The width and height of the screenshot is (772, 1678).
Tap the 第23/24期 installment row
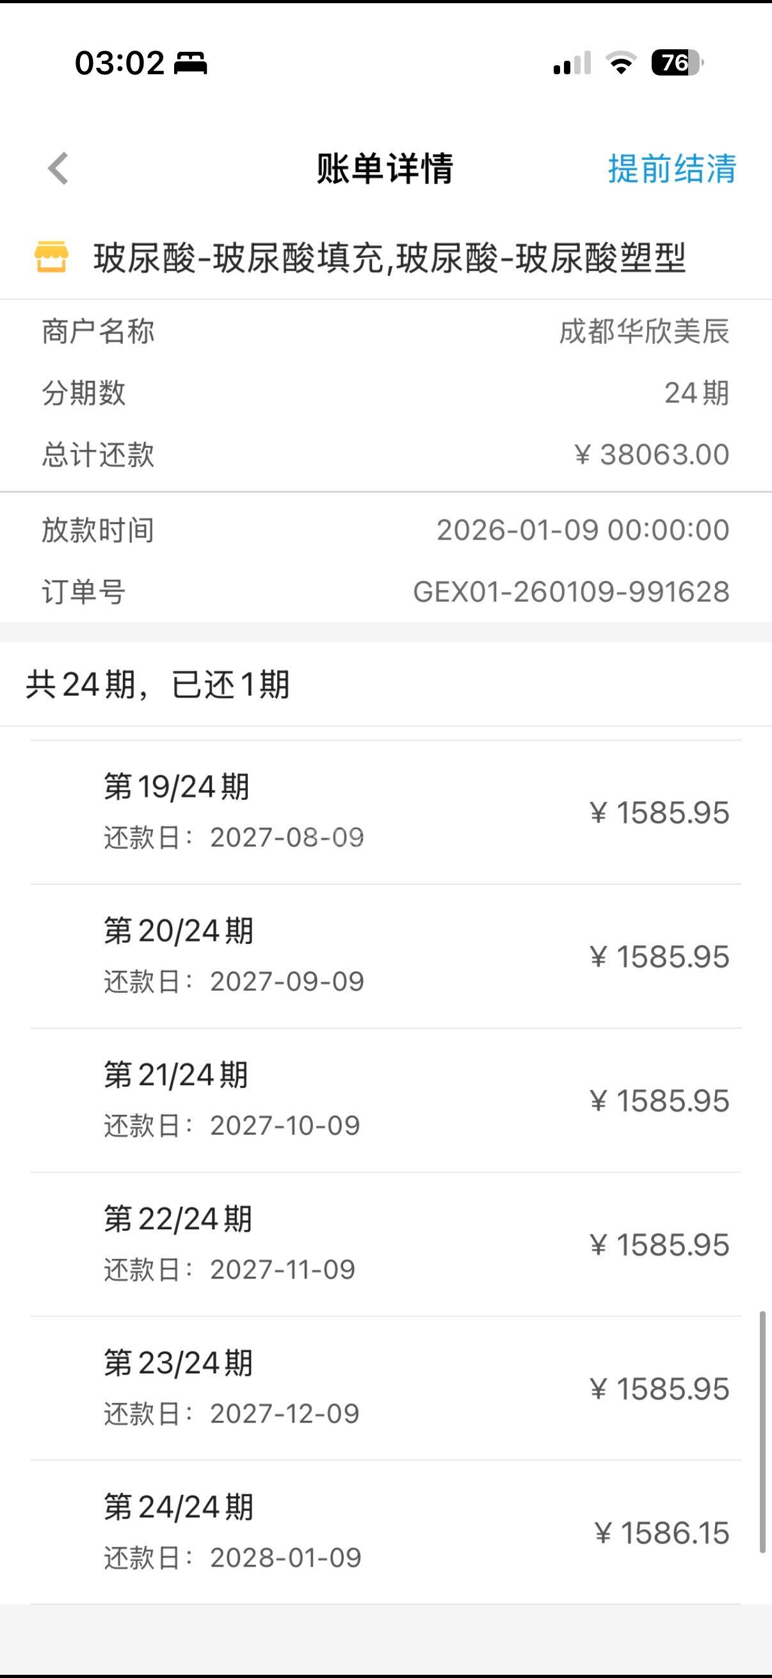pyautogui.click(x=385, y=1387)
